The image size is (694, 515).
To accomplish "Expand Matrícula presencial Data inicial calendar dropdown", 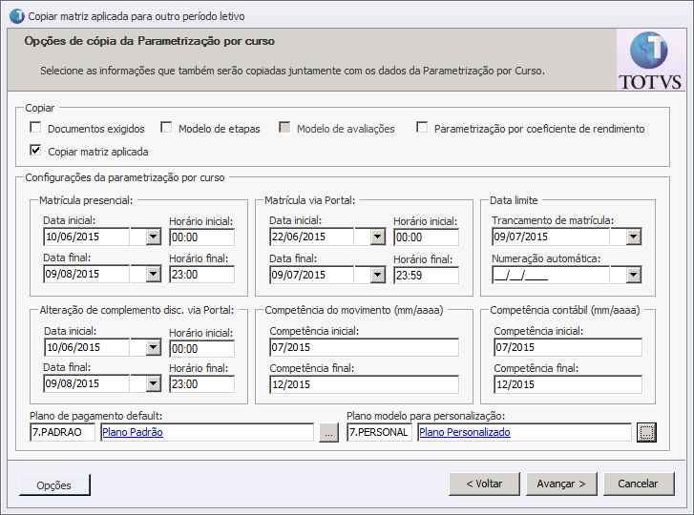I will [153, 237].
